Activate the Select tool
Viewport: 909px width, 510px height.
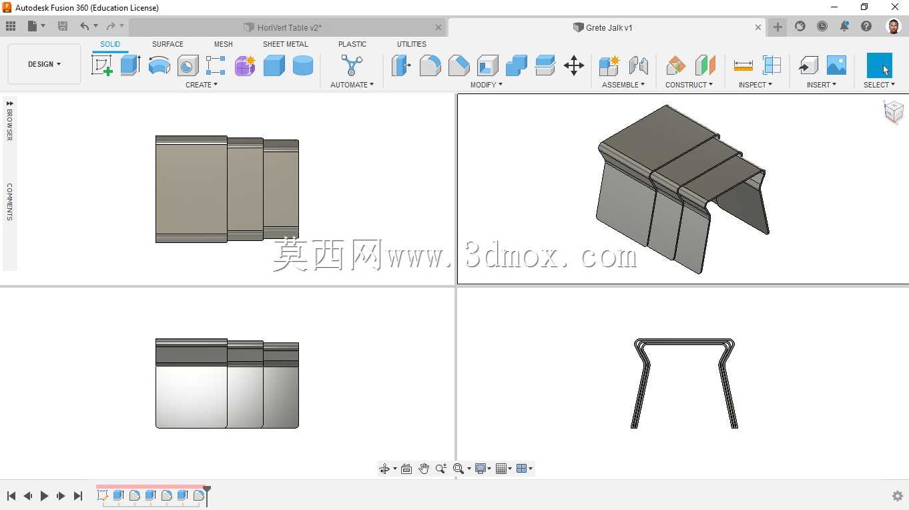point(879,65)
